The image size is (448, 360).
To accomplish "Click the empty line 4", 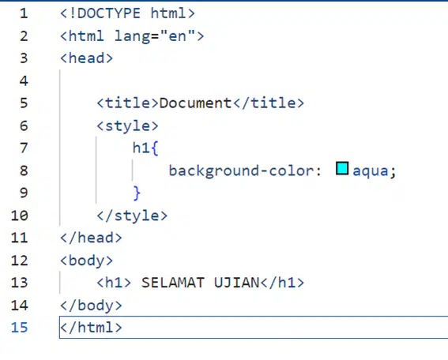I will click(x=254, y=81).
